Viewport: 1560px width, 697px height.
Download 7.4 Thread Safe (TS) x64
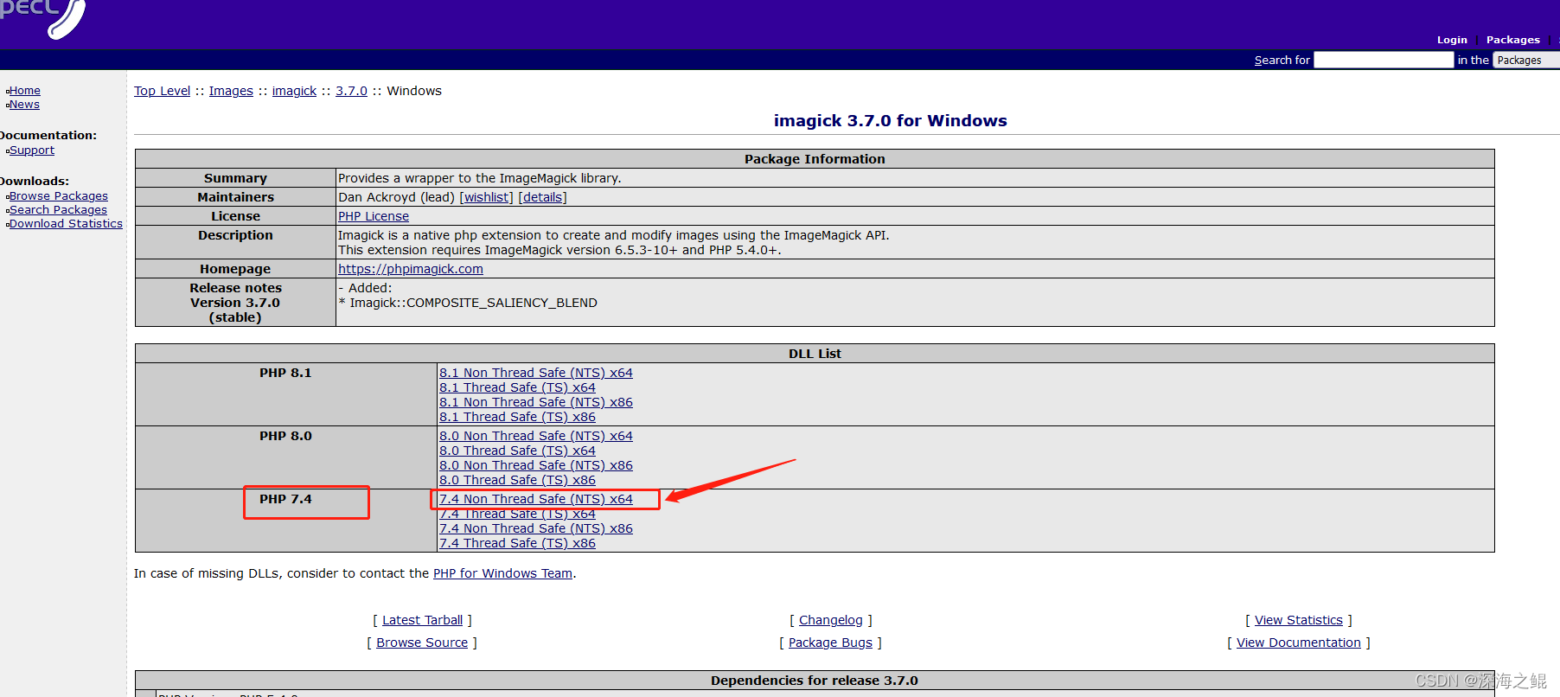pos(517,514)
